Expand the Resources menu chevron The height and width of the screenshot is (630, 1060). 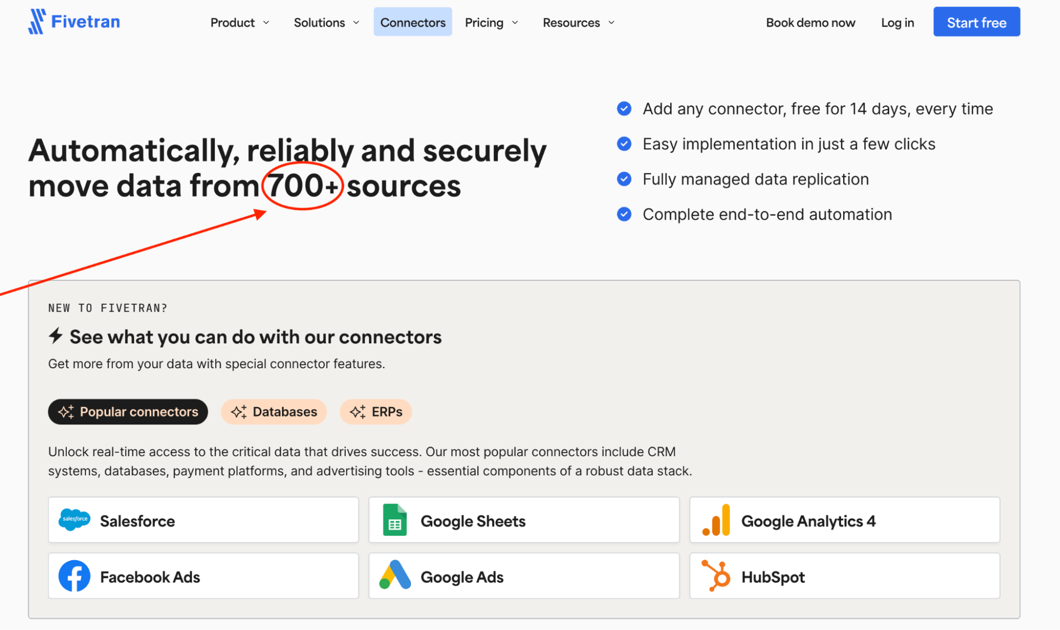pos(611,23)
